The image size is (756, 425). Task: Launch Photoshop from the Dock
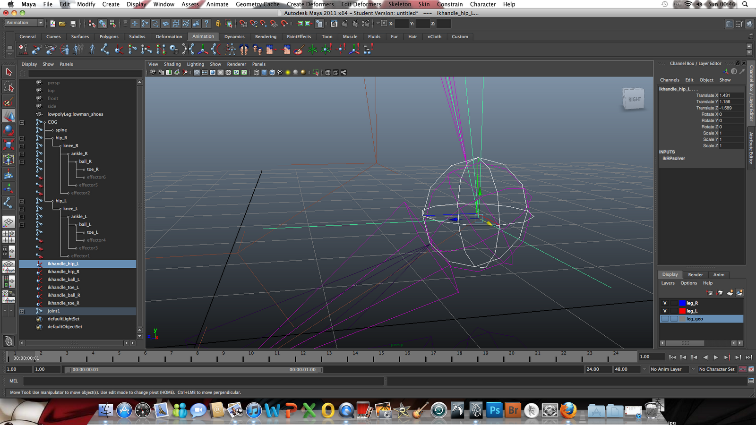click(x=494, y=411)
